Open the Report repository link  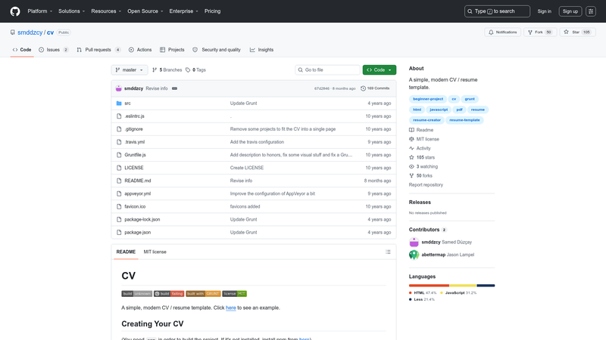426,184
